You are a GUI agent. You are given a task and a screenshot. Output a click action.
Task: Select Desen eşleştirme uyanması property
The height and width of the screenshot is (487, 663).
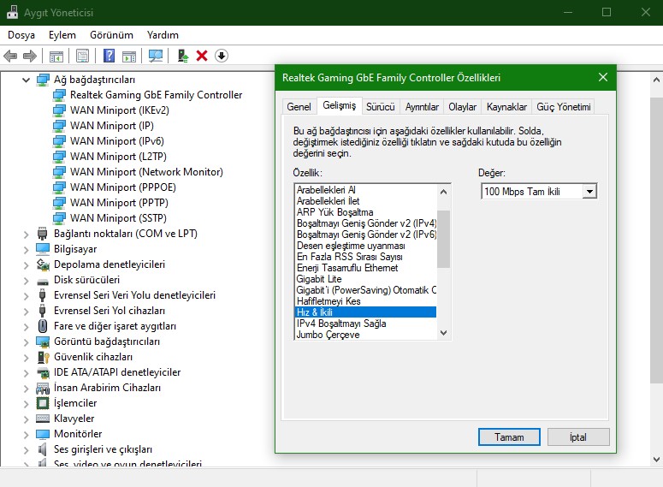click(x=366, y=246)
